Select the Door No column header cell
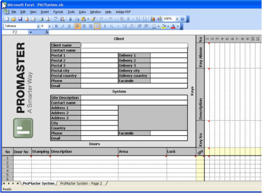The width and height of the screenshot is (262, 193). 22,152
